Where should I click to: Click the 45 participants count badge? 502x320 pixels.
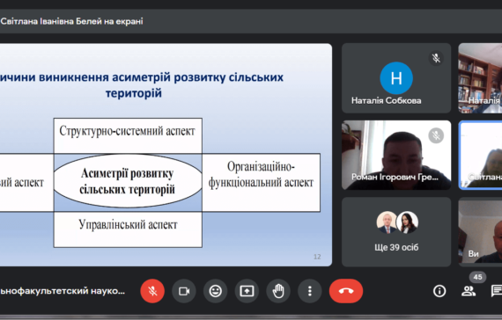pos(477,277)
